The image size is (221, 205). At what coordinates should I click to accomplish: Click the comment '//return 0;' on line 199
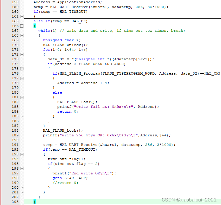(x=65, y=183)
